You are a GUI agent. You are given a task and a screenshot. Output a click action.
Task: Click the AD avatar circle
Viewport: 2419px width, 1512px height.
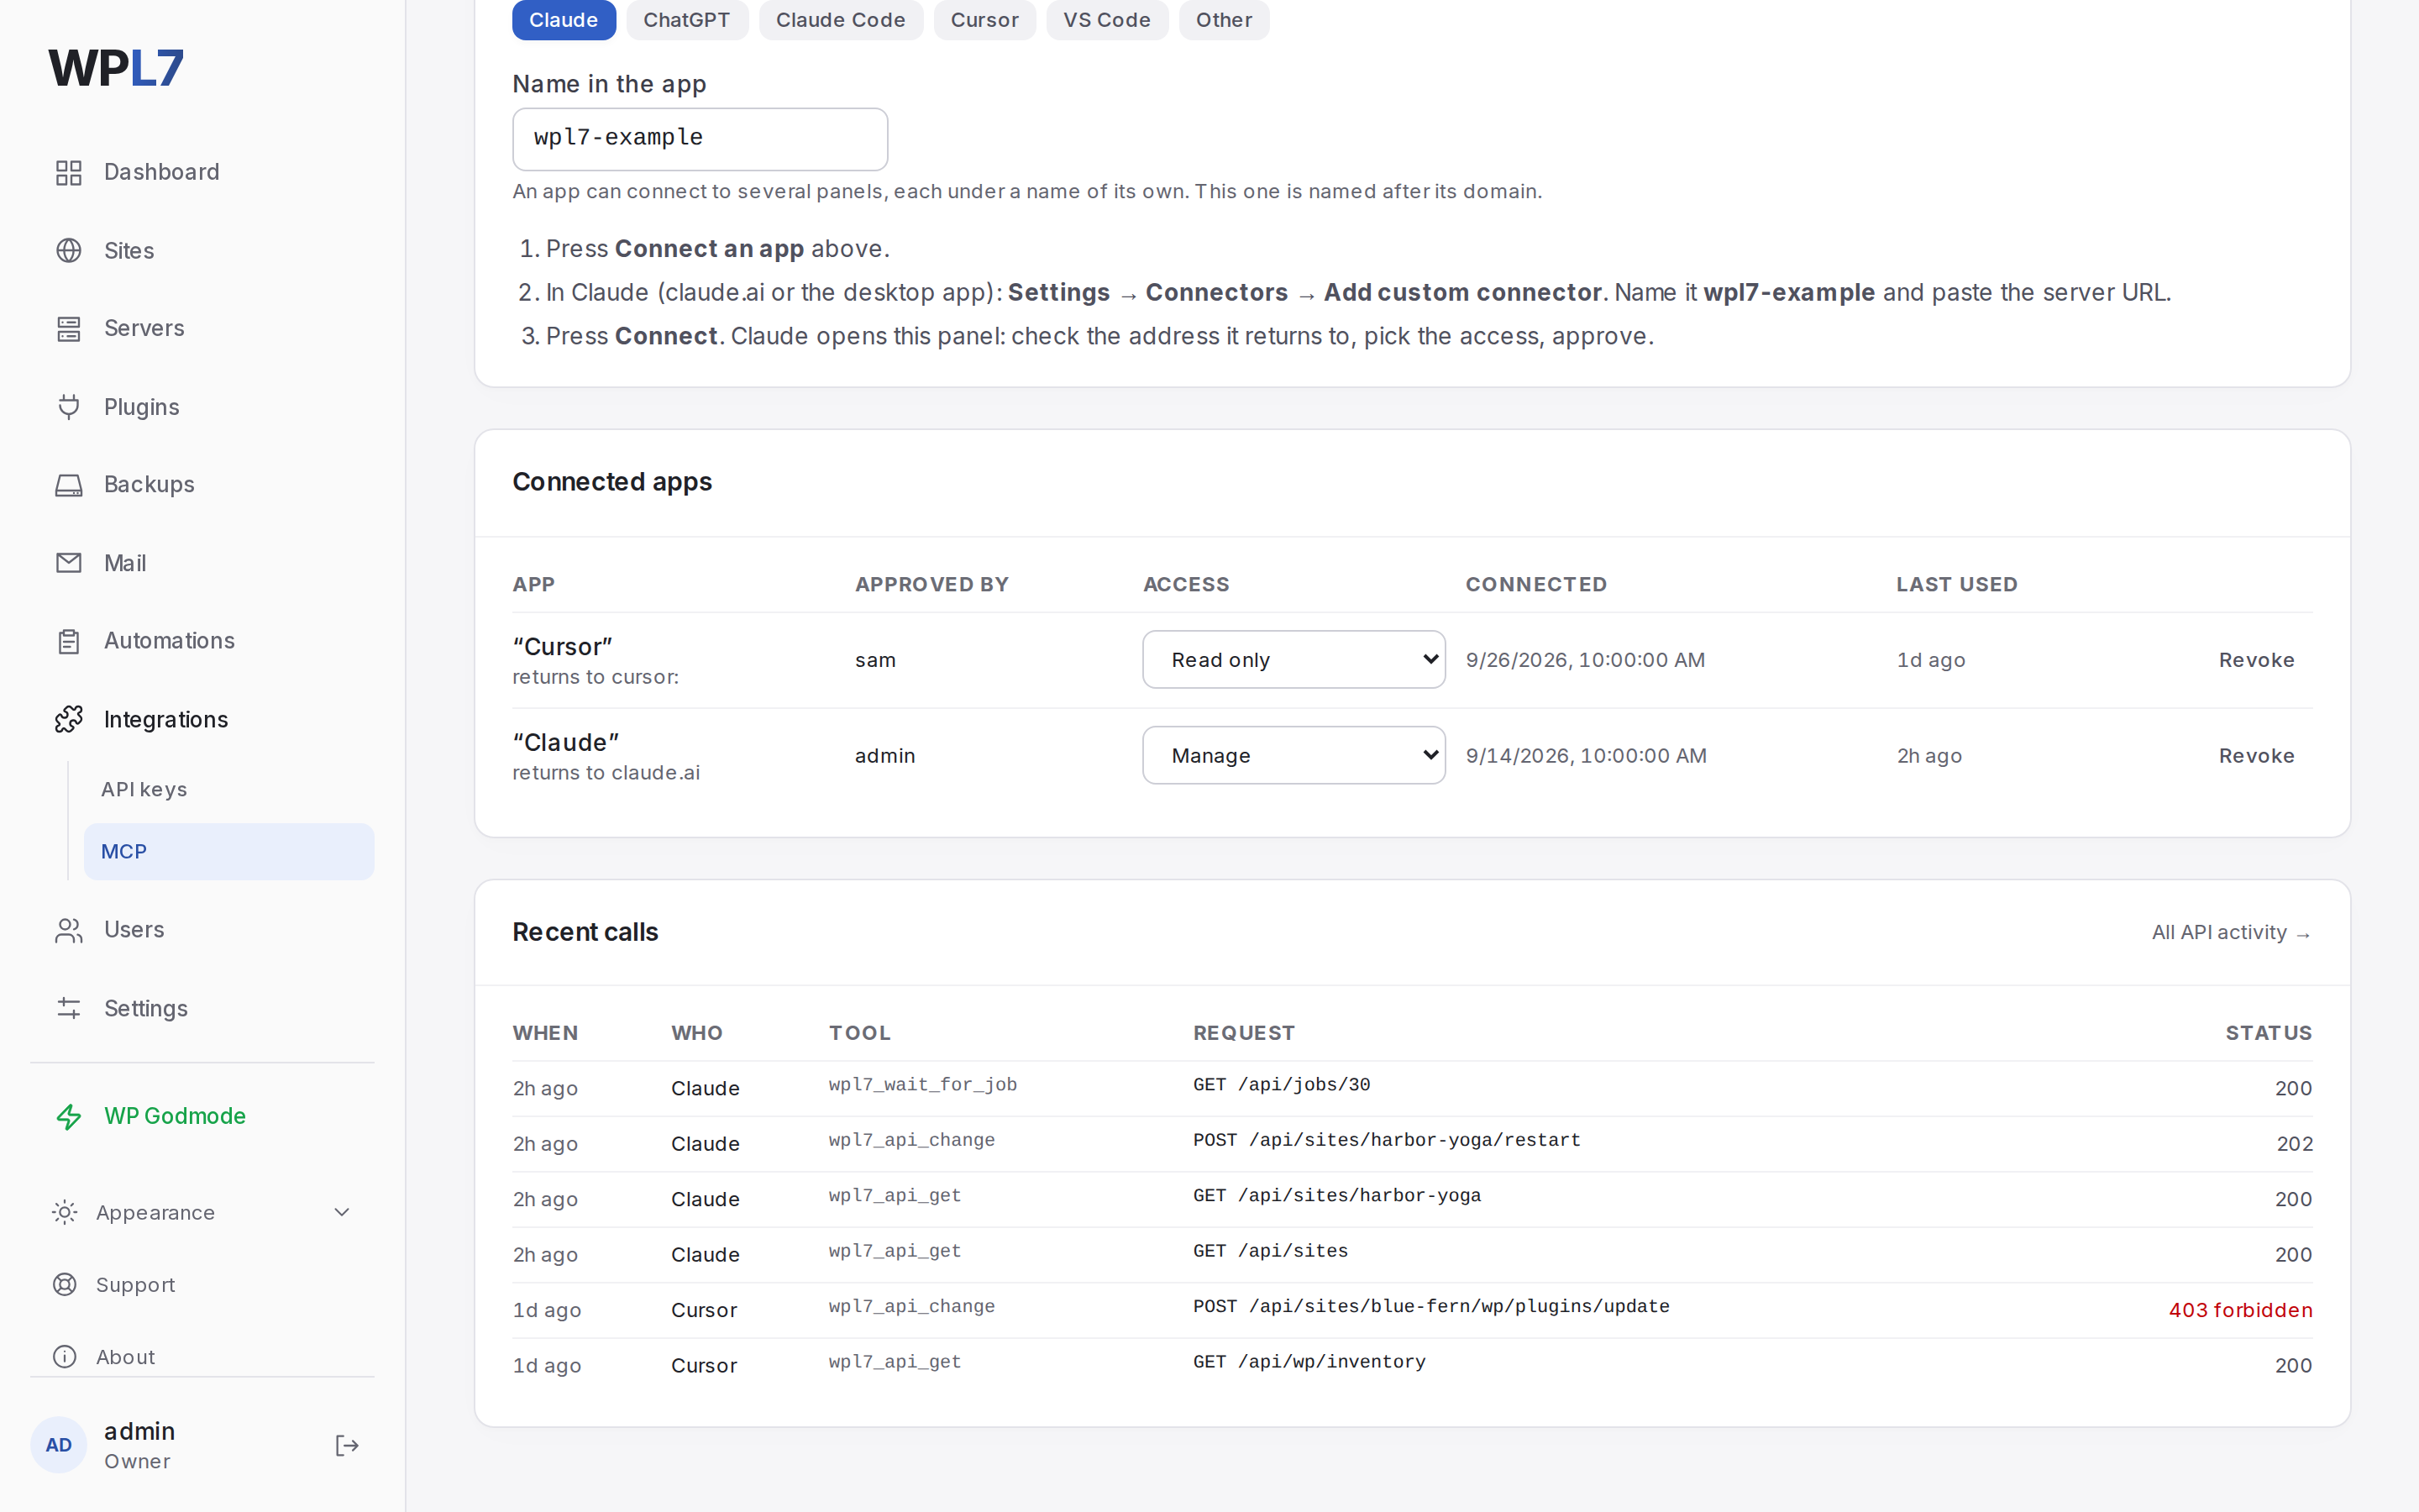tap(59, 1445)
